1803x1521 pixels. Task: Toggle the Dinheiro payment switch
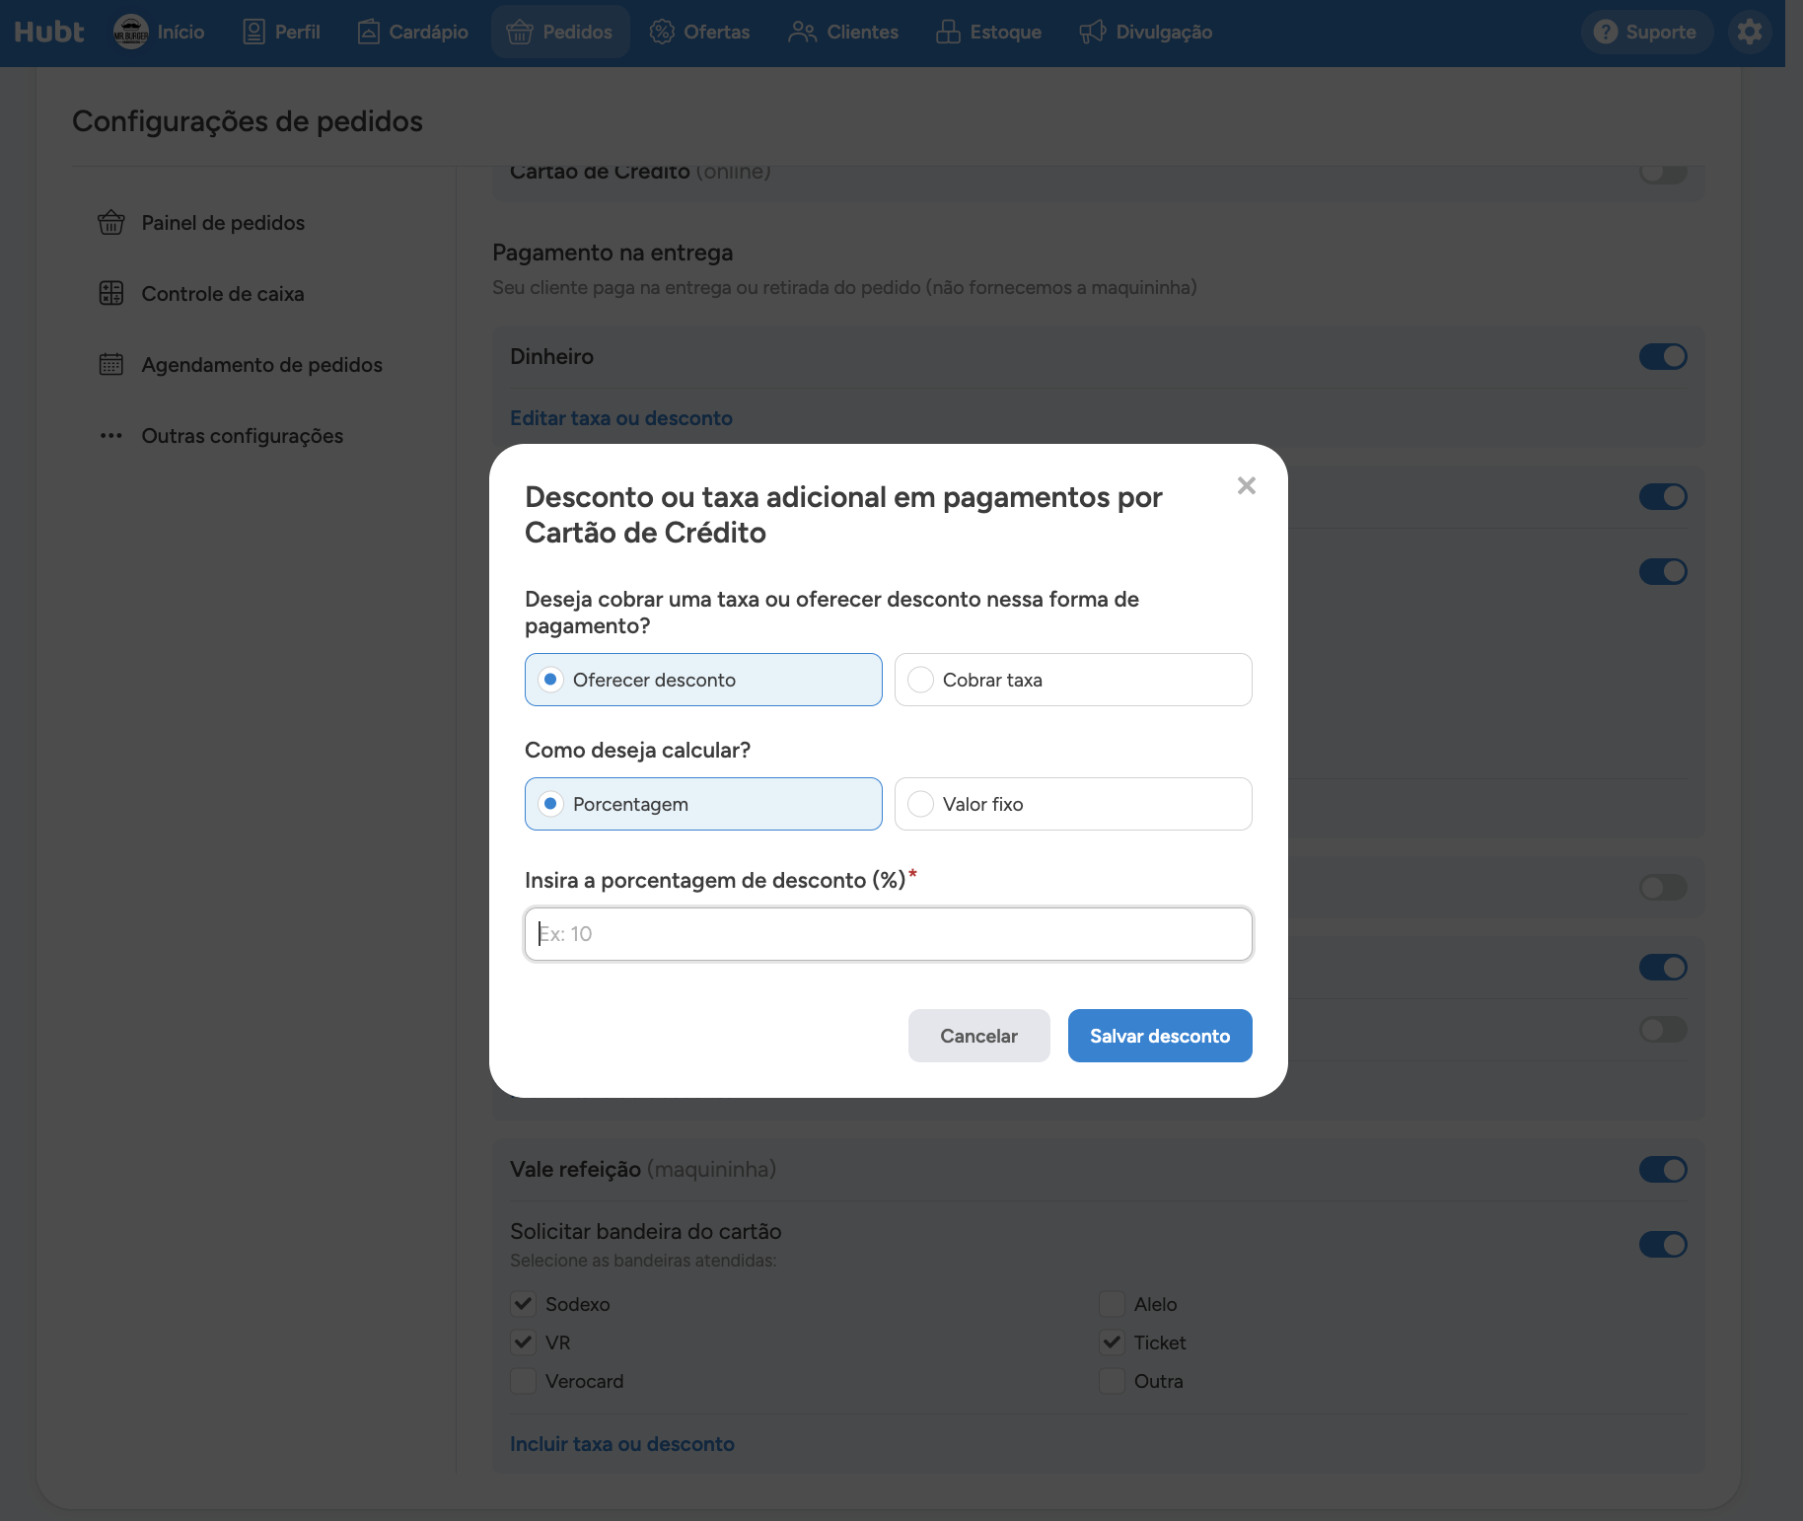click(1663, 356)
